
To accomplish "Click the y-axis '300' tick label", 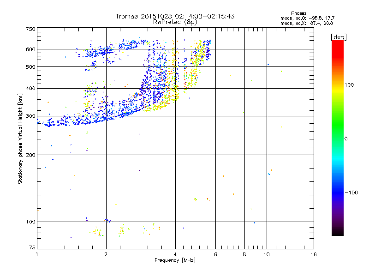I will tap(30, 116).
